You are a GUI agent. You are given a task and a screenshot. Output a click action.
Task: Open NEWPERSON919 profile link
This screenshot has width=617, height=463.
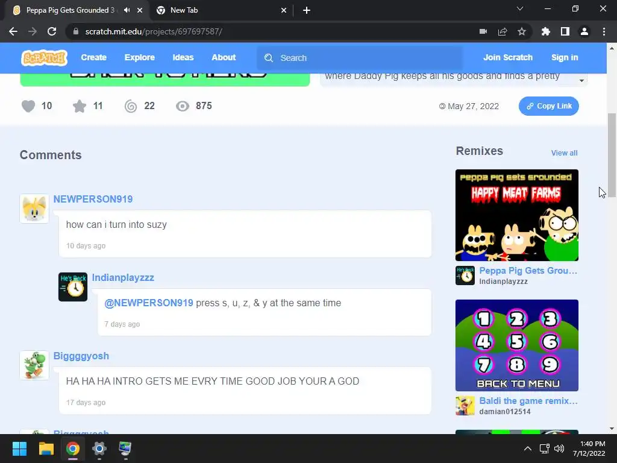tap(93, 199)
